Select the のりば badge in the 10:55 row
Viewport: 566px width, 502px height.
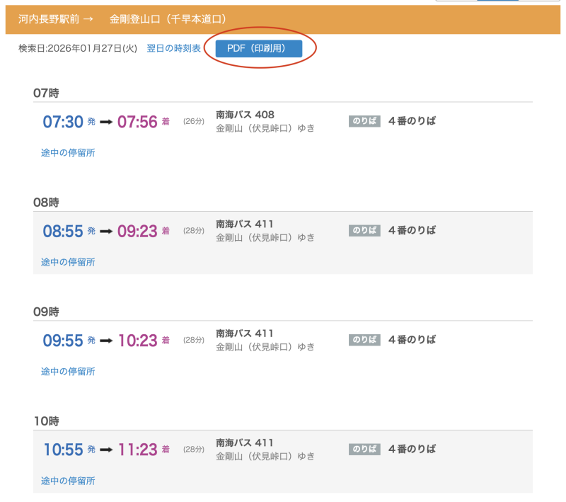point(364,449)
